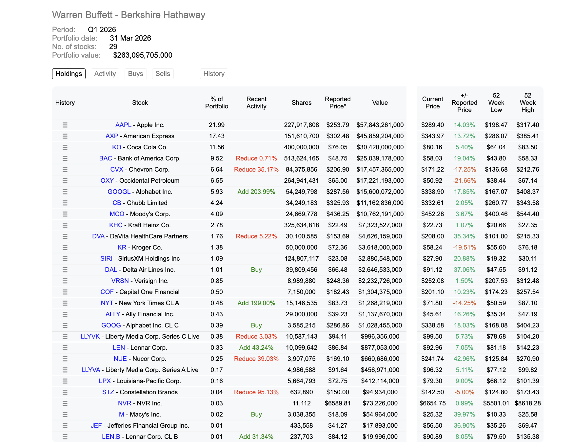Click history icon in DaVita HealthCare row
This screenshot has width=575, height=446.
tap(65, 236)
